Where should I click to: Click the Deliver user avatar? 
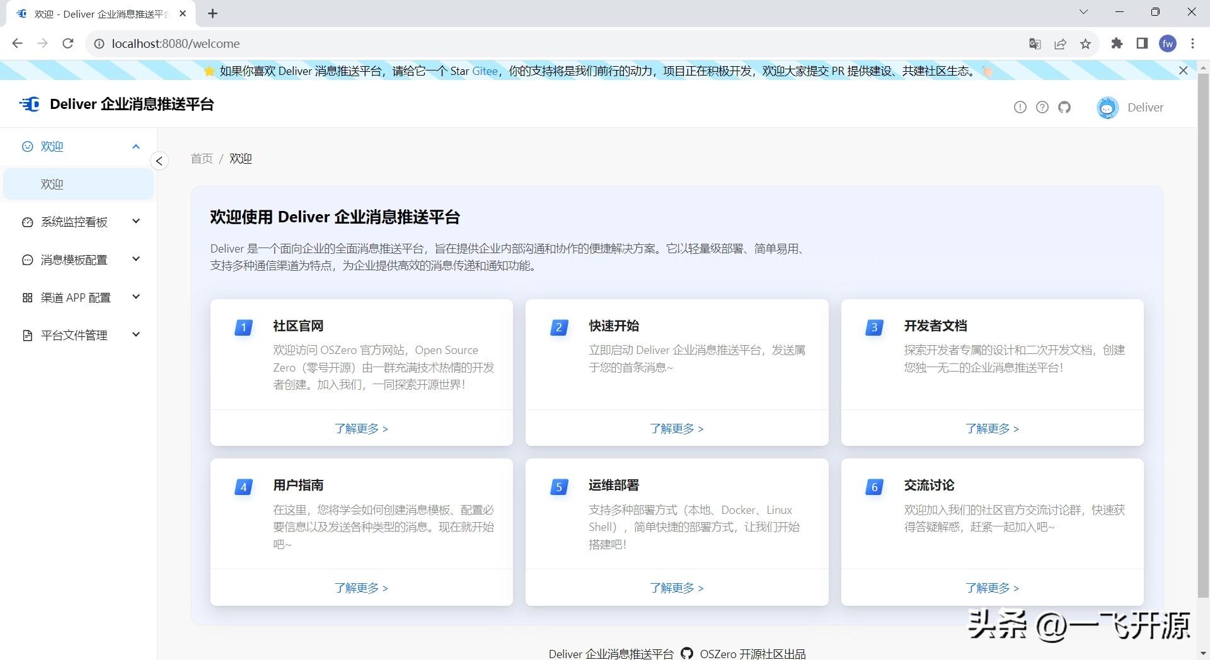[1107, 108]
